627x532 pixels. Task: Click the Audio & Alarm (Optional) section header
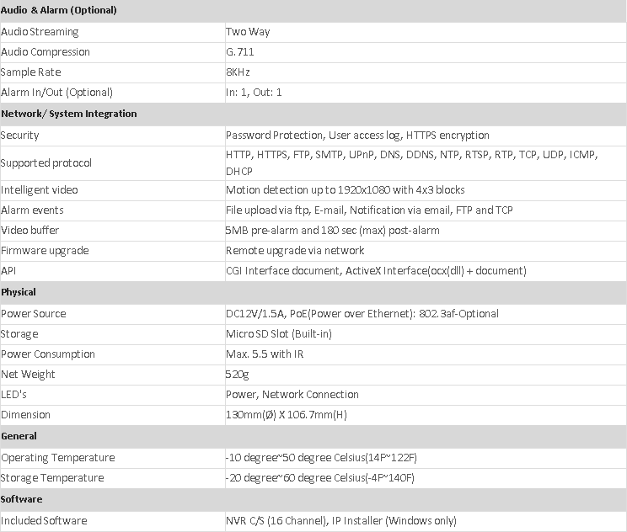(x=59, y=10)
